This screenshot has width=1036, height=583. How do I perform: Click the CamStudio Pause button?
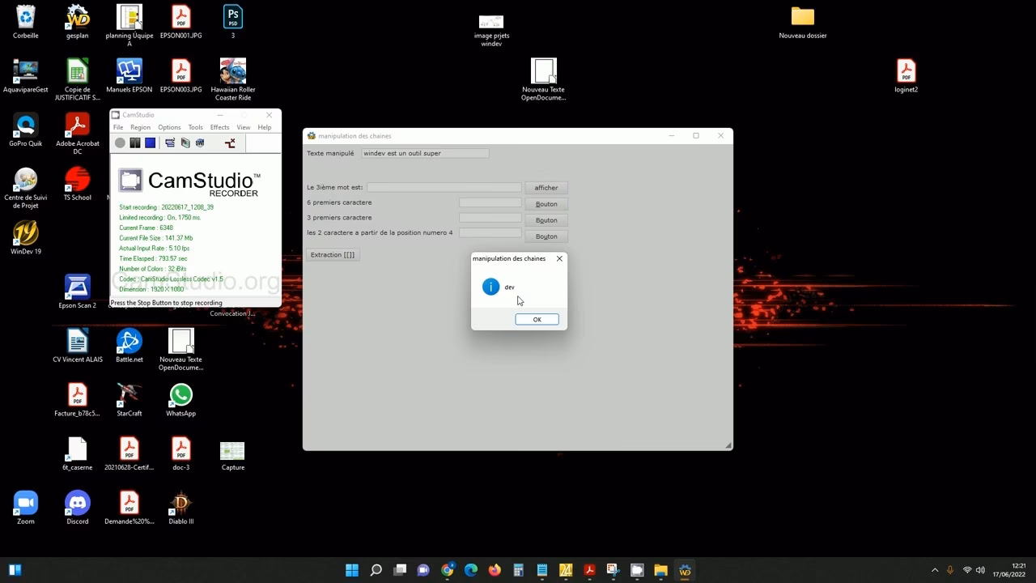pos(135,143)
